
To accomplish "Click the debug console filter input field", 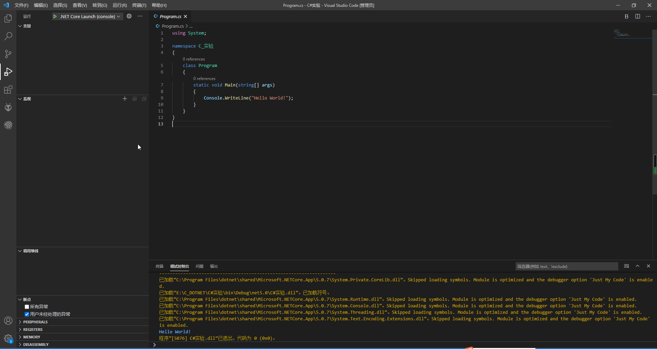I will (567, 266).
